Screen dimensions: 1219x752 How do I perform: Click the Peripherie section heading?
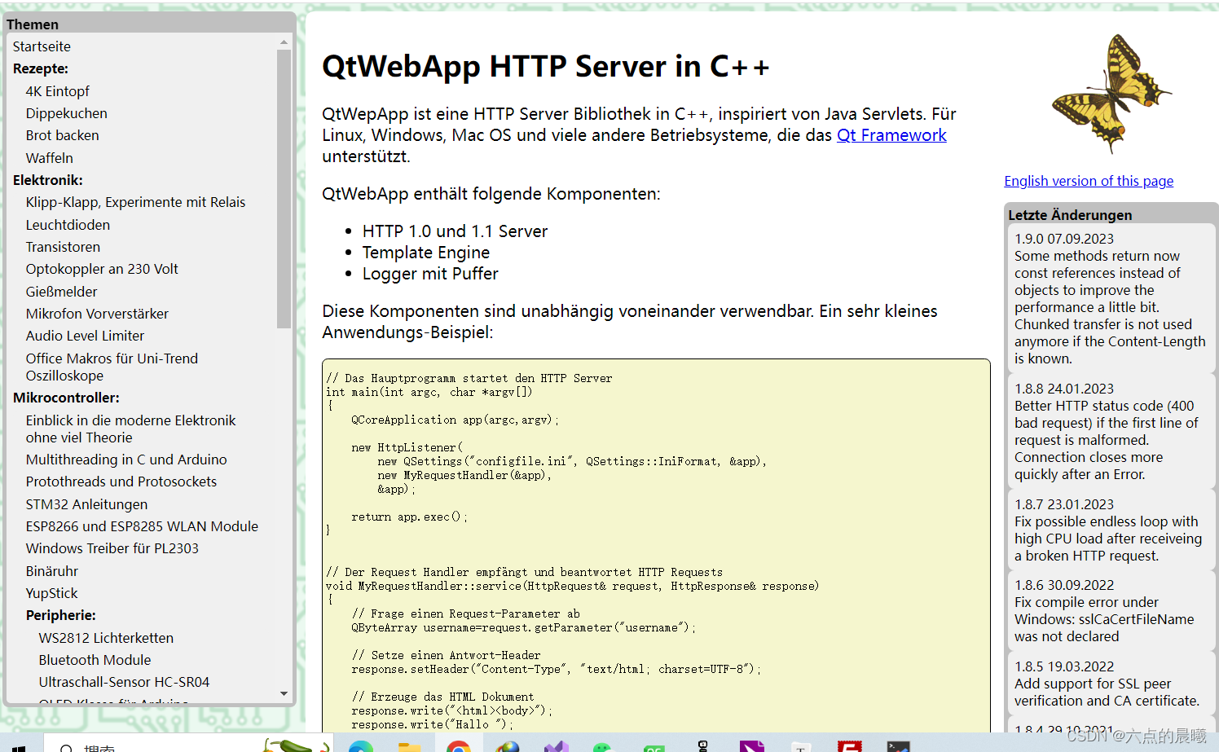coord(60,615)
